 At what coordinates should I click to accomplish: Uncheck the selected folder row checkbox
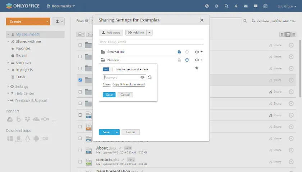(80, 80)
